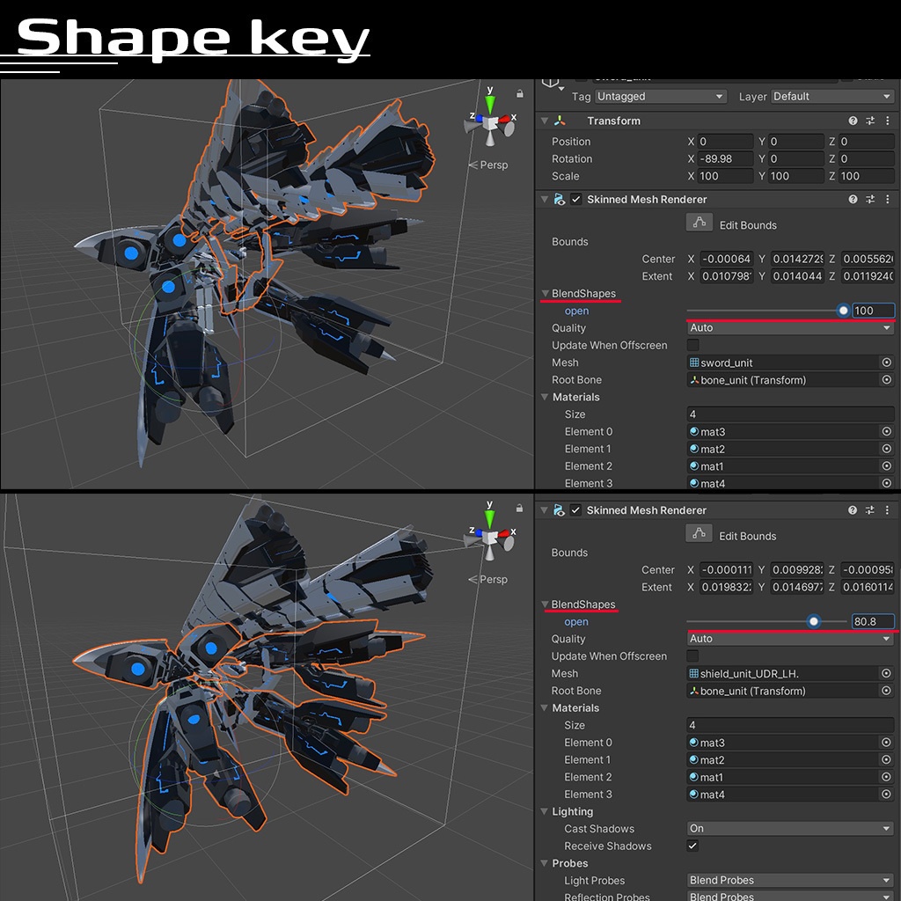Click the Scale X field showing 100
Image resolution: width=901 pixels, height=901 pixels.
tap(725, 176)
